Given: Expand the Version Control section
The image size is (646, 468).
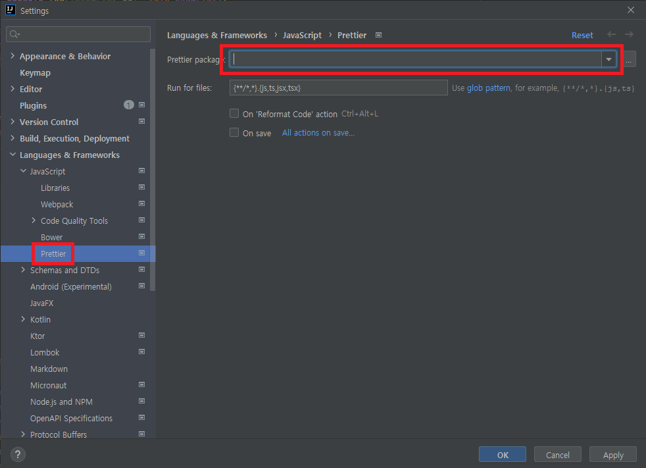Looking at the screenshot, I should (x=12, y=122).
